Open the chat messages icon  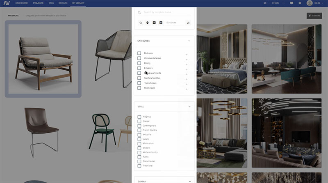click(292, 3)
